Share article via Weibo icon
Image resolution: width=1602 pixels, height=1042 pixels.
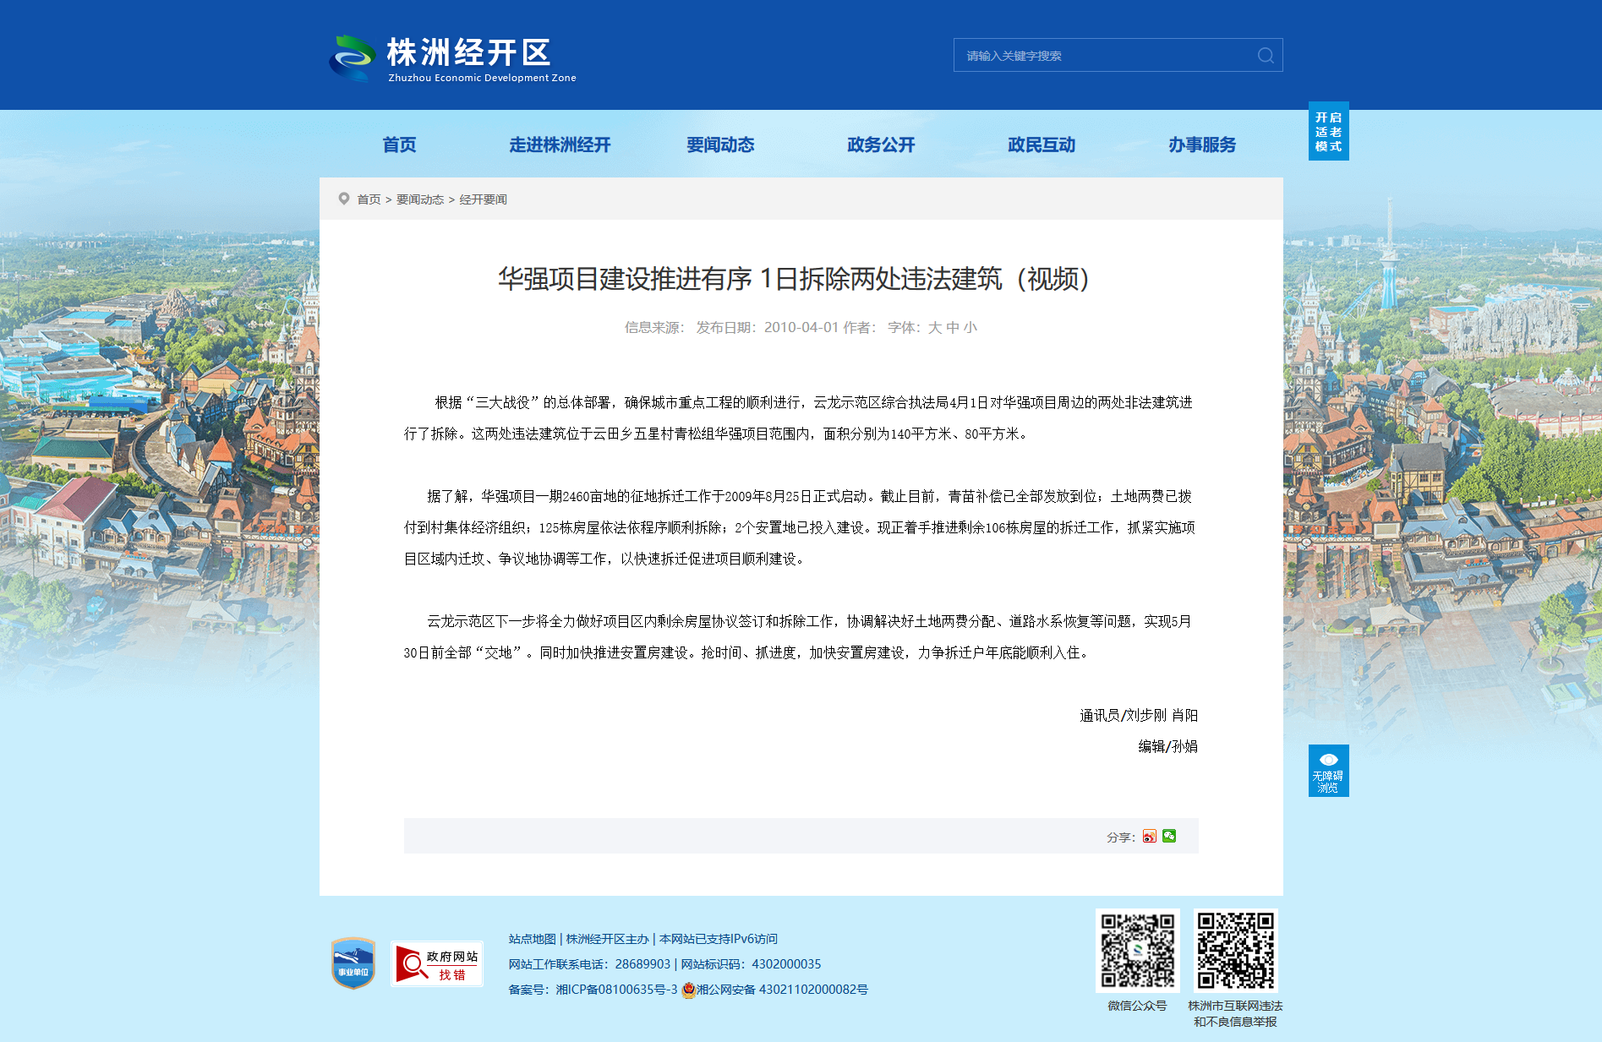tap(1149, 836)
